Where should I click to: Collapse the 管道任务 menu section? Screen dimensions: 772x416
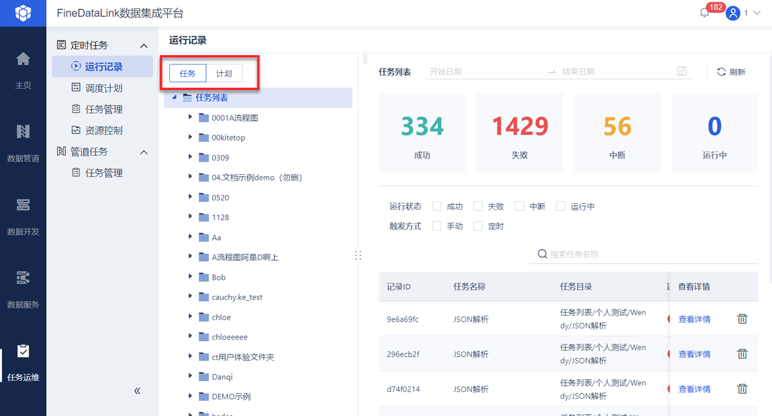tap(144, 152)
